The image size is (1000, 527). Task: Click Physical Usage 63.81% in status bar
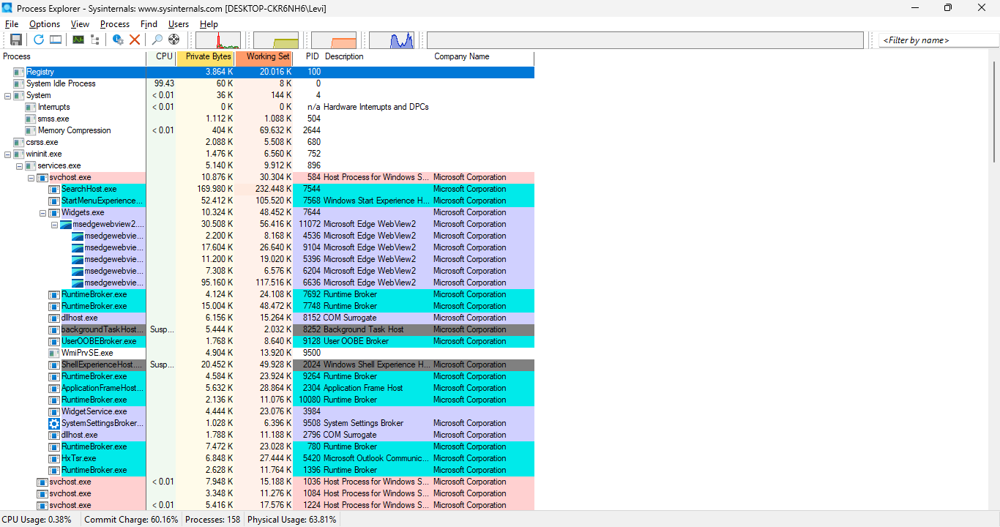coord(292,520)
